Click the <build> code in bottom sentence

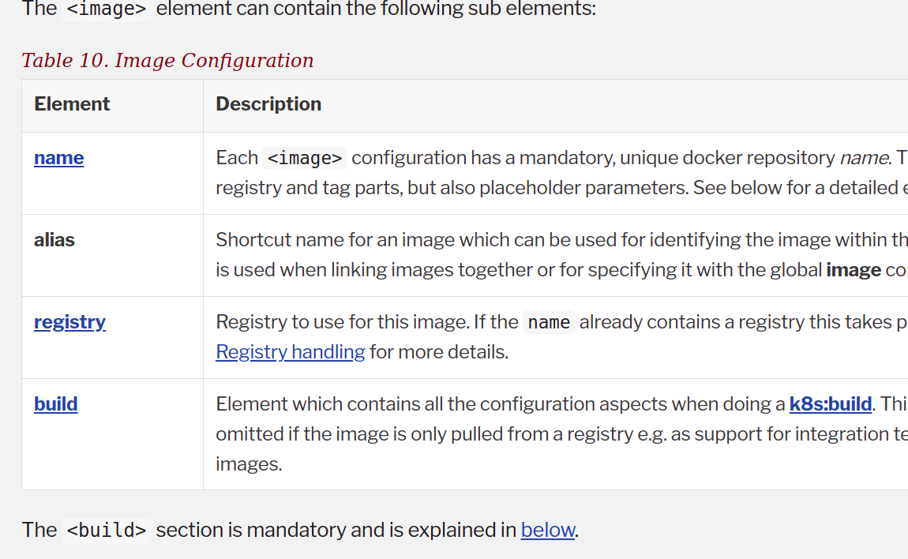point(107,530)
